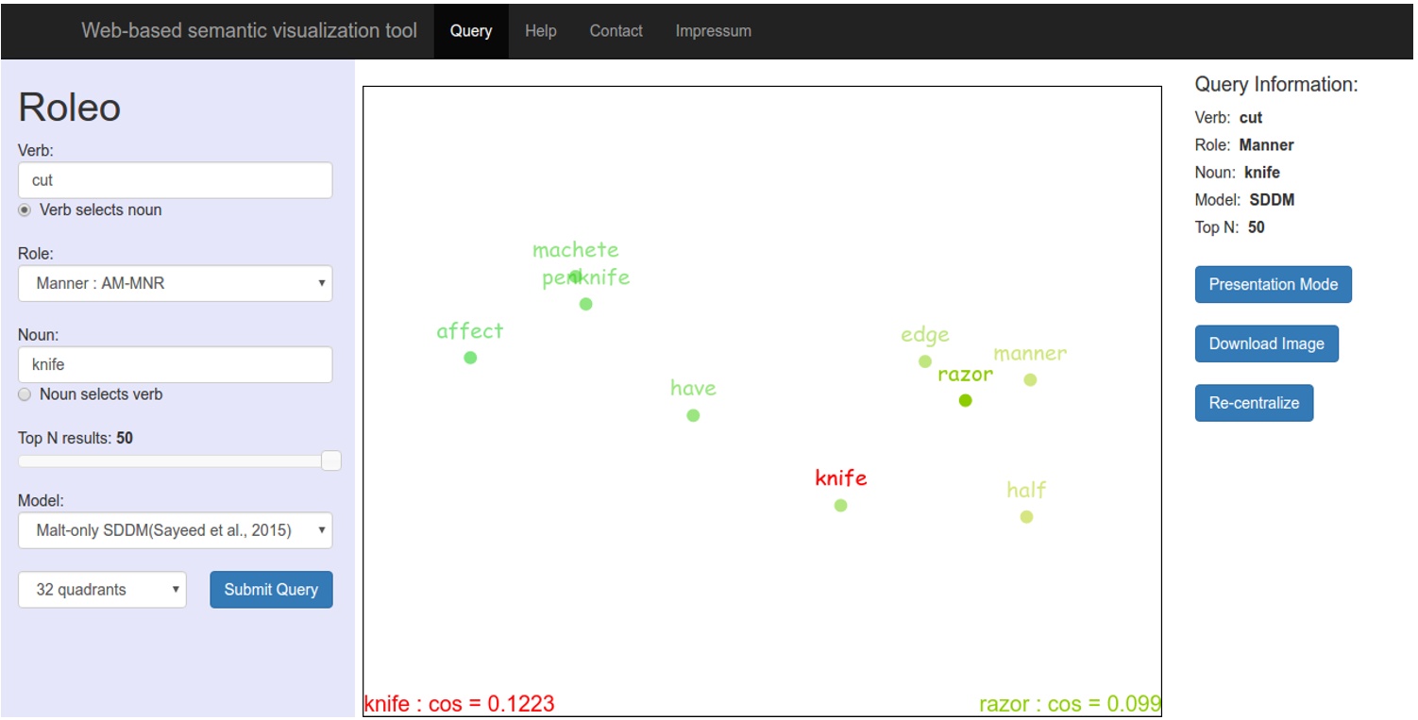Click the half data point
This screenshot has height=720, width=1418.
click(x=1025, y=515)
